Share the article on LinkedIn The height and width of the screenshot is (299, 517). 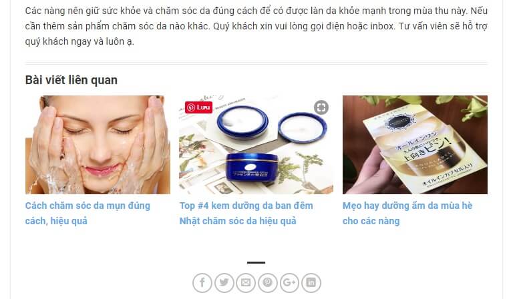click(x=311, y=282)
